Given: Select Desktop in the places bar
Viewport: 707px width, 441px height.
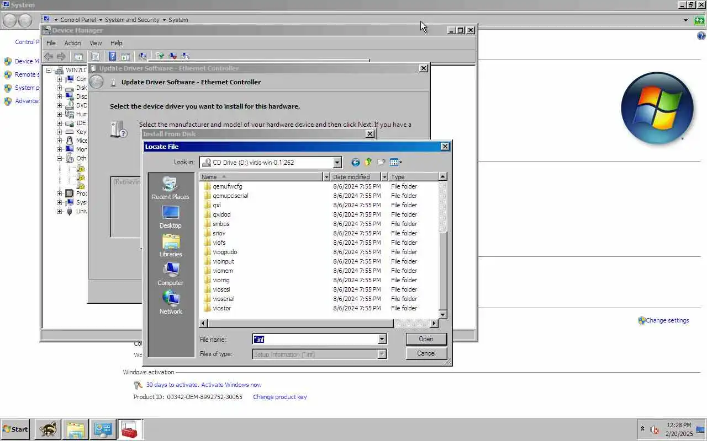Looking at the screenshot, I should 170,217.
